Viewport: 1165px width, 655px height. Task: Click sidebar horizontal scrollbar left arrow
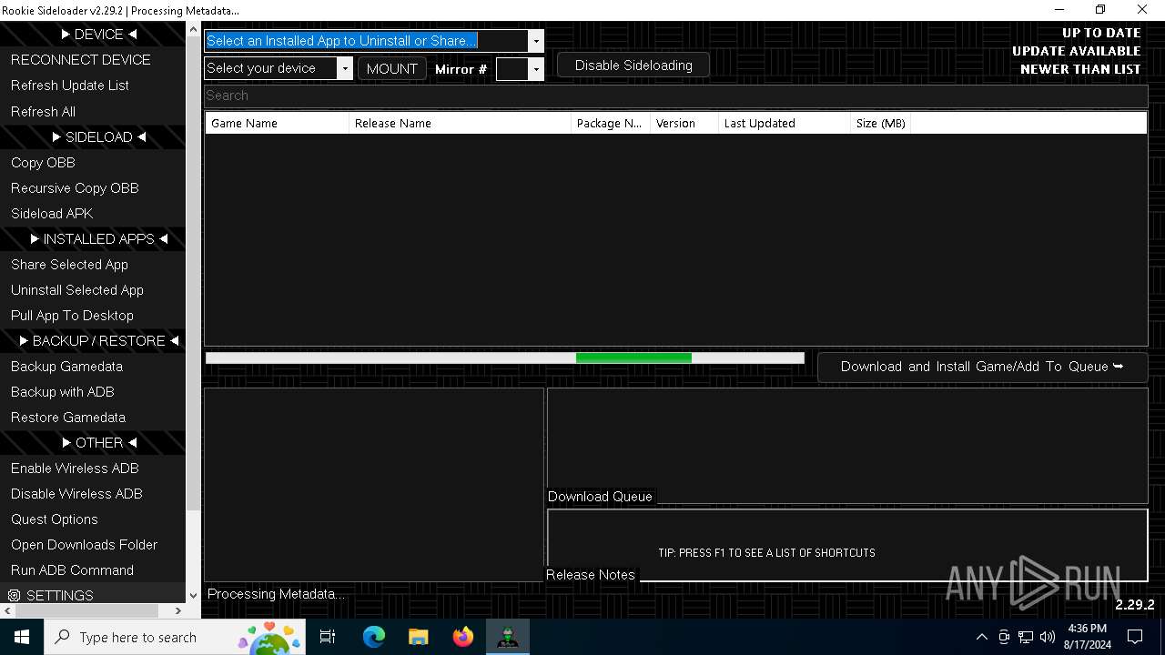(x=7, y=611)
